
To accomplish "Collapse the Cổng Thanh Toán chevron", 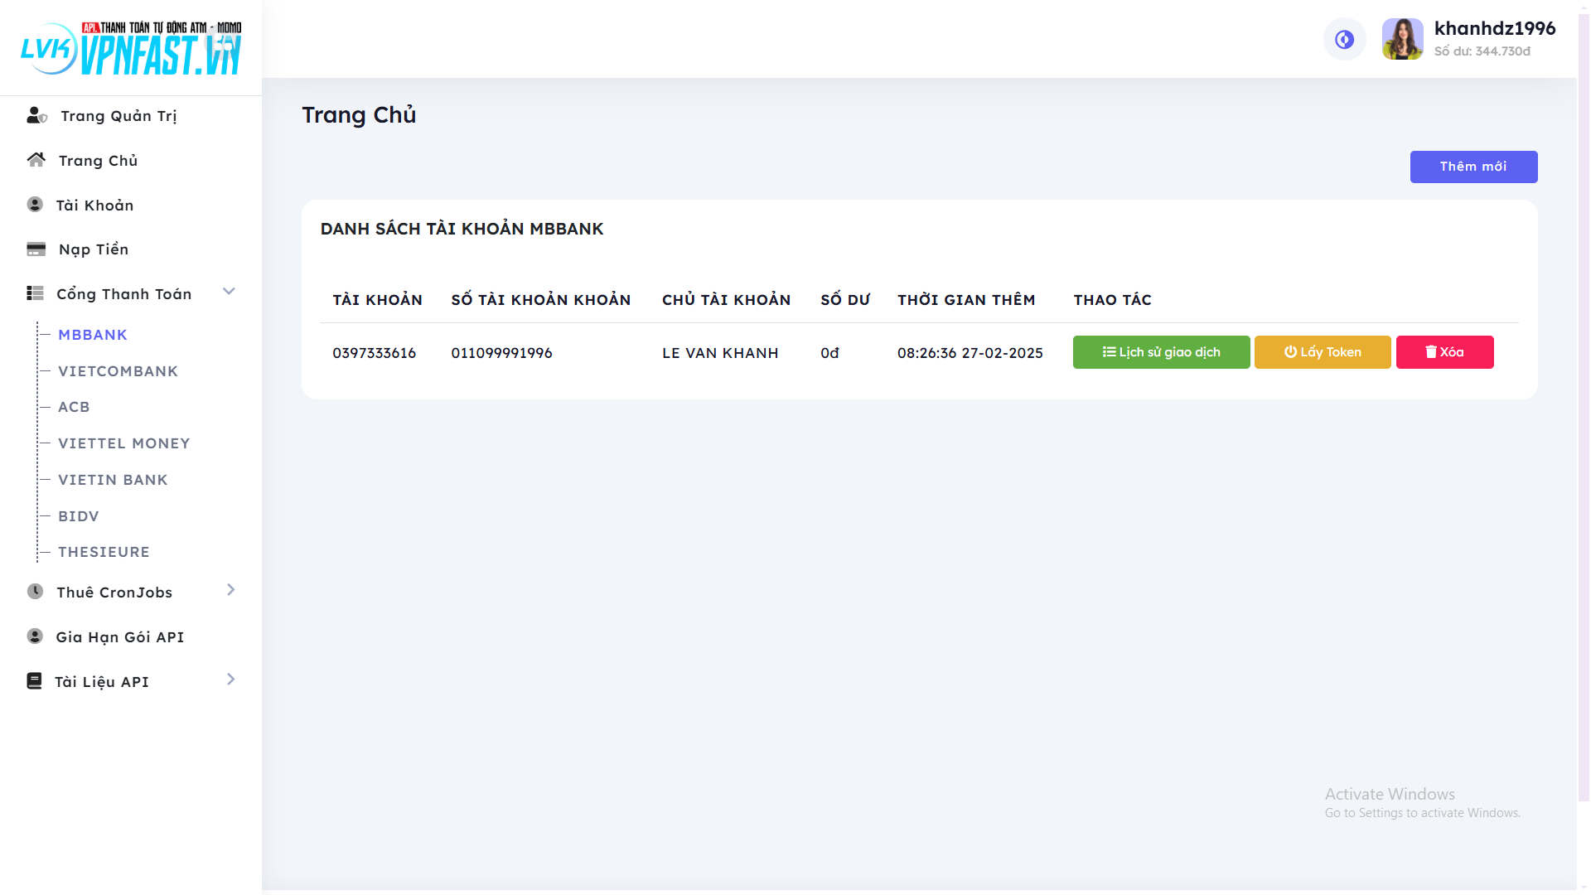I will tap(230, 292).
